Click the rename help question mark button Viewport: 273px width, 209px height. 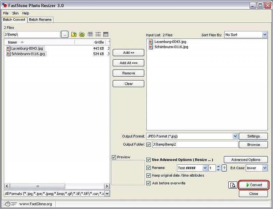(x=224, y=168)
